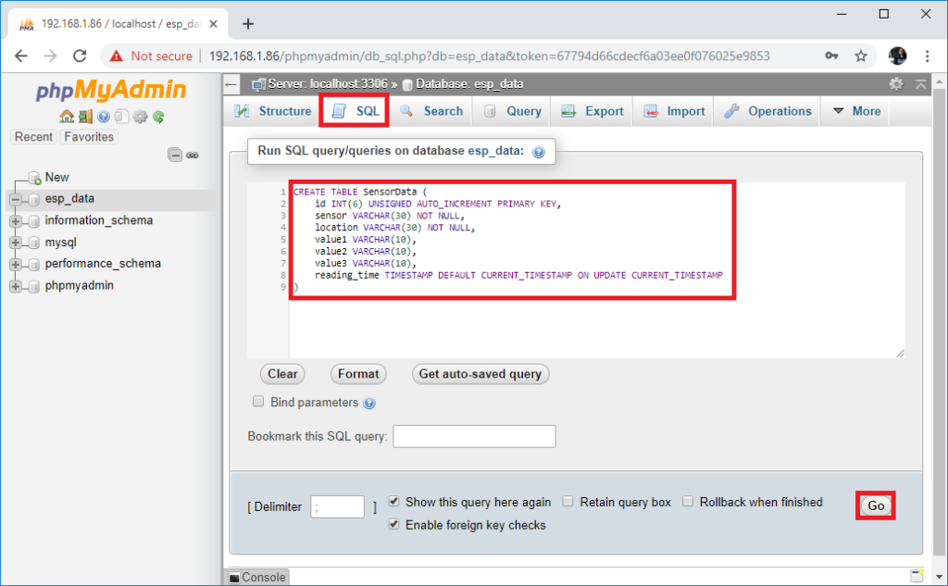Switch to the Structure tab
Screen dimensions: 948x586
[271, 111]
